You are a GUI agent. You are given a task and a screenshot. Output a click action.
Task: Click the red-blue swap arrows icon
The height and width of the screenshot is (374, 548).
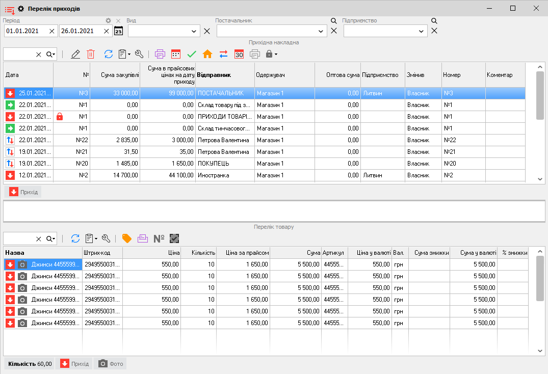click(x=223, y=54)
